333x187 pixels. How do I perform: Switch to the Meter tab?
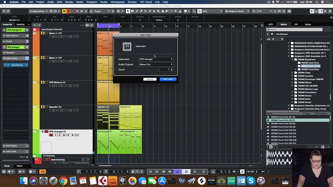[x=308, y=24]
